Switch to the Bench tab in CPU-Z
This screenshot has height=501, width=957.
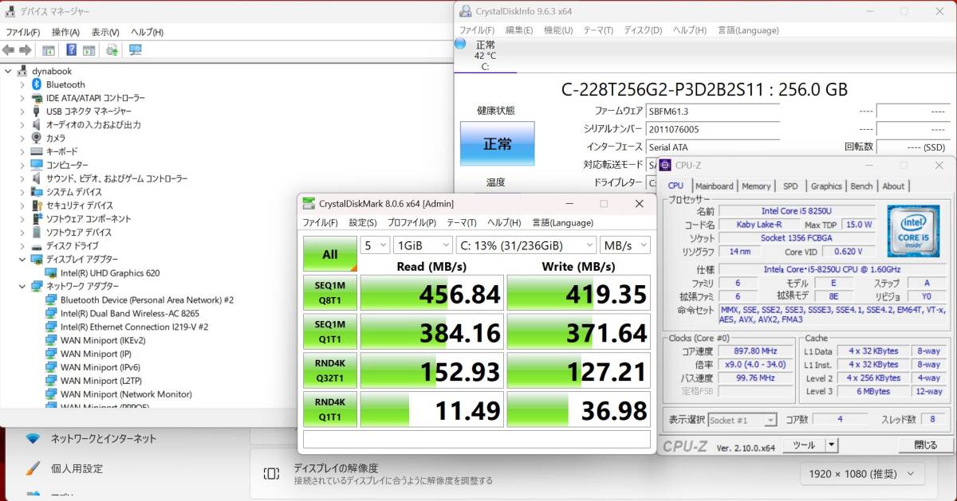click(x=861, y=186)
